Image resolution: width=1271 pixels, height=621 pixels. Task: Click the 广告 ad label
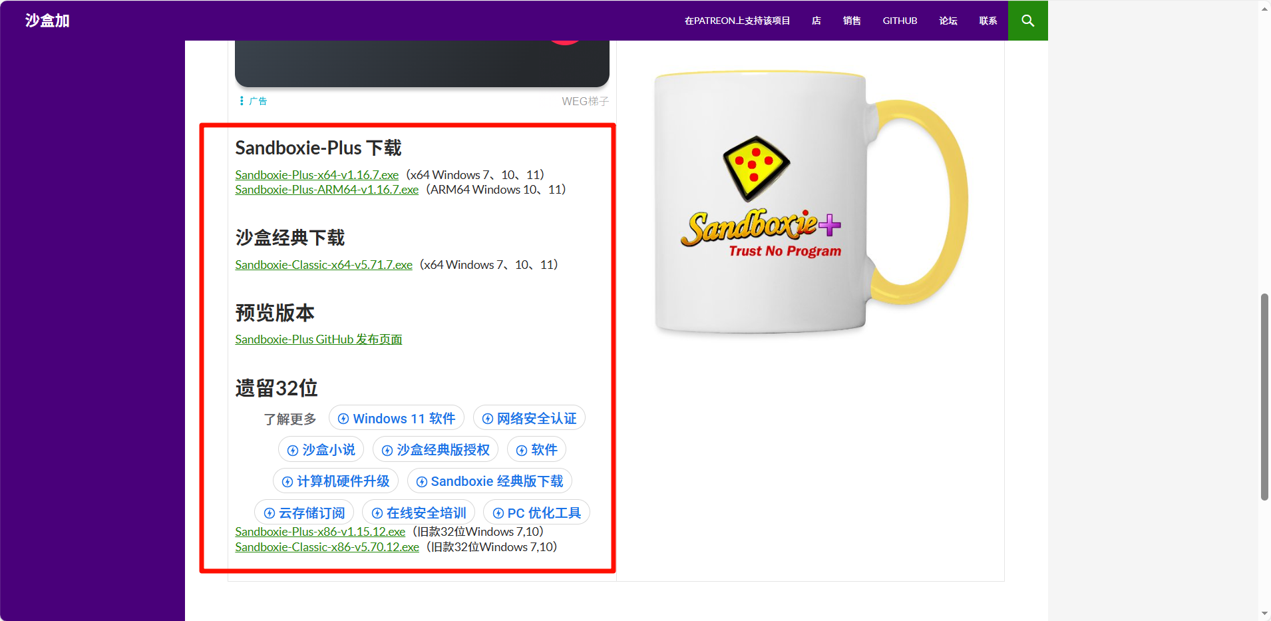pyautogui.click(x=258, y=101)
